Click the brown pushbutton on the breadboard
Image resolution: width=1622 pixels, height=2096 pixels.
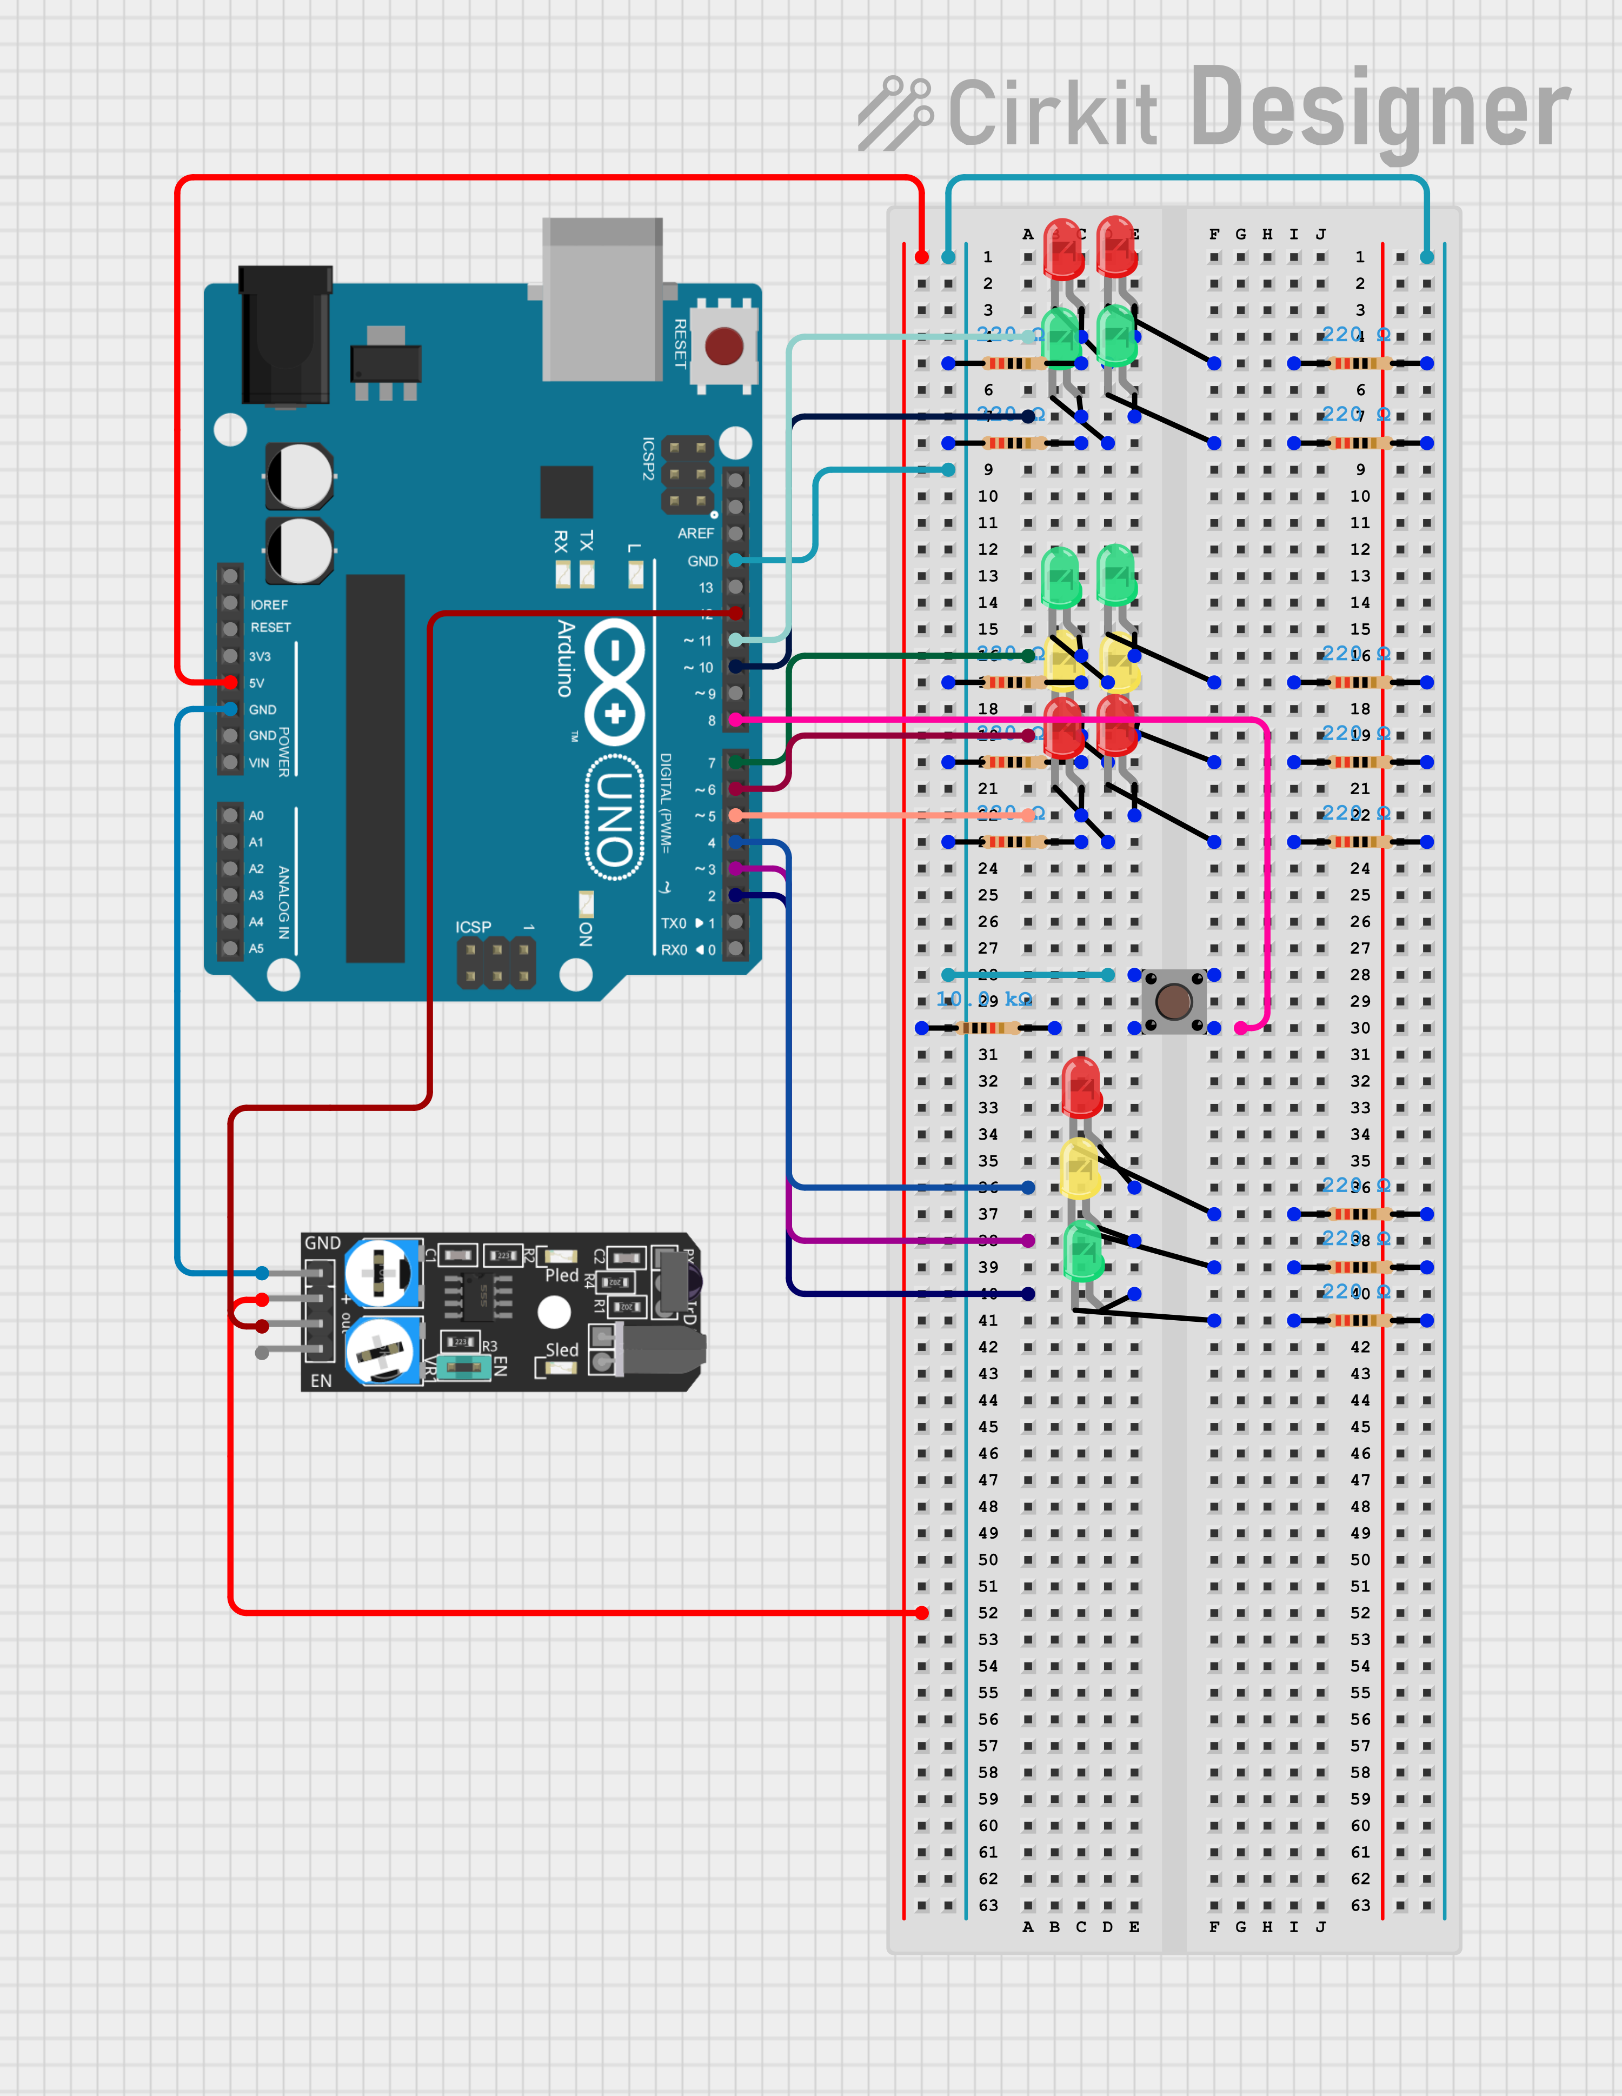1174,1001
